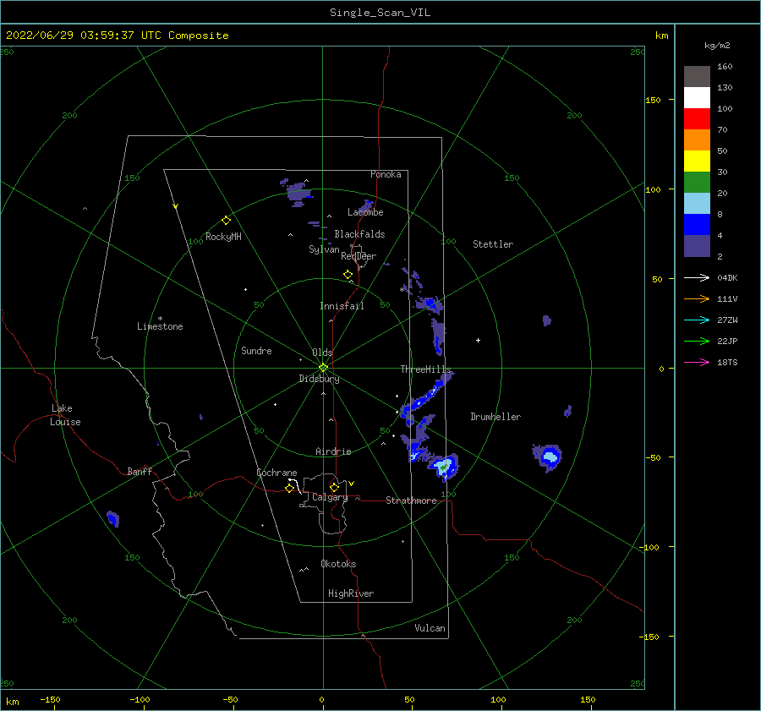
Task: Click the green-core storm cell near Strathmore
Action: [x=444, y=467]
